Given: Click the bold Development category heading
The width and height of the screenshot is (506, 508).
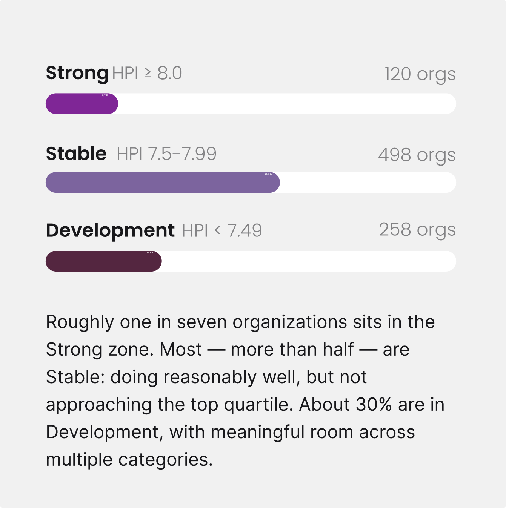Looking at the screenshot, I should point(110,231).
